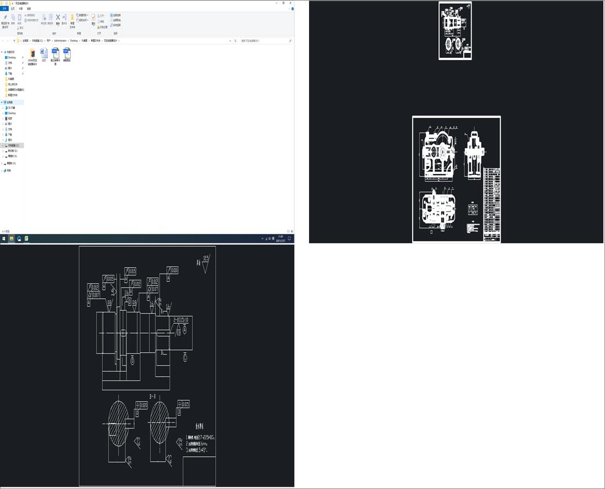Expand arrow beside 3D Objects under This PC
This screenshot has height=489, width=605.
(x=3, y=108)
